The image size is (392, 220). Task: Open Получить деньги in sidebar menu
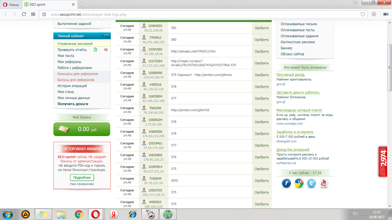(73, 104)
